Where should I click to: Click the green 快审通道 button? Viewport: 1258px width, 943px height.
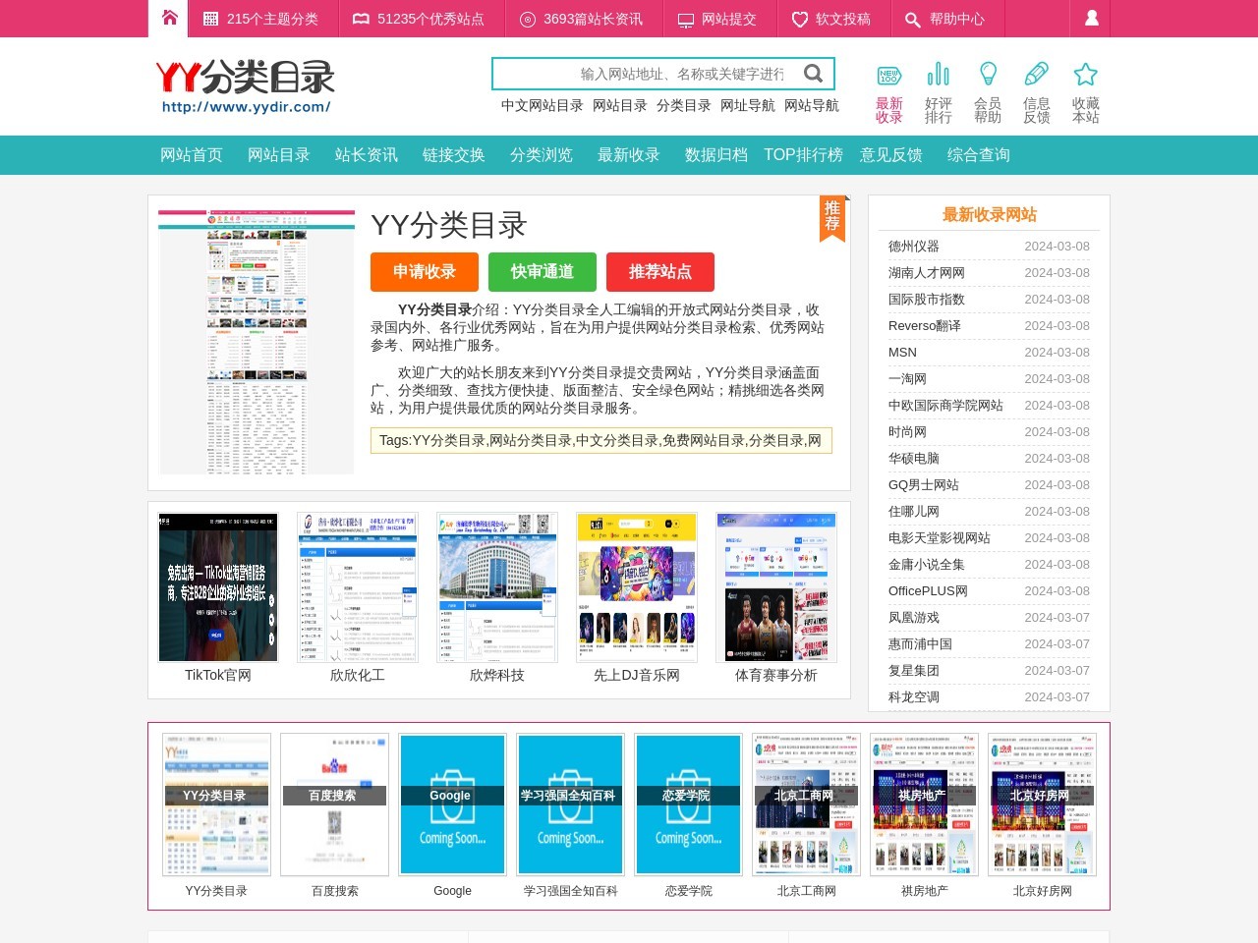pos(543,272)
